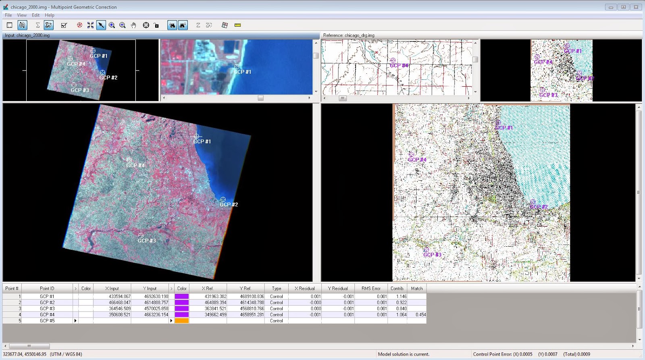This screenshot has height=360, width=645.
Task: Activate the hand pan tool
Action: pos(133,25)
